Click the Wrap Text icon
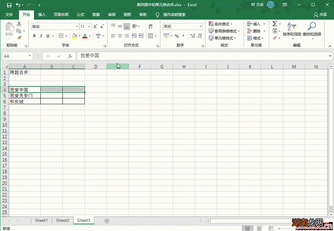The width and height of the screenshot is (334, 231). pos(151,26)
